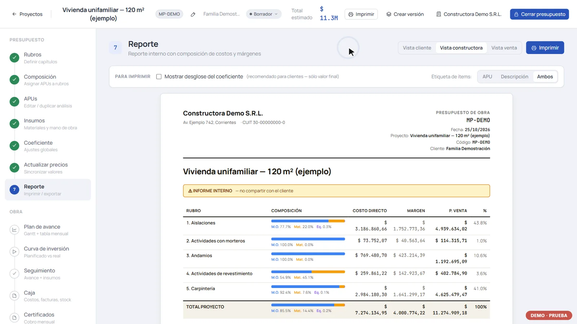
Task: Open Reporte step in sidebar
Action: [x=48, y=190]
